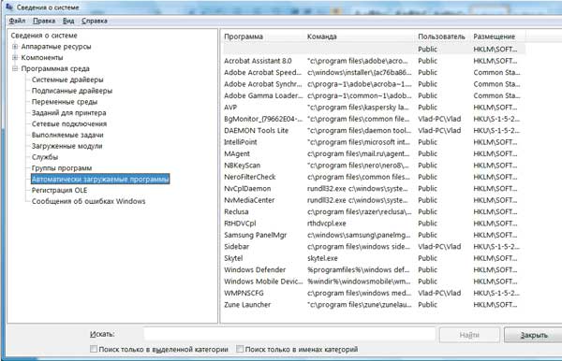The image size is (562, 361).
Task: Open the Правка menu
Action: [x=44, y=21]
